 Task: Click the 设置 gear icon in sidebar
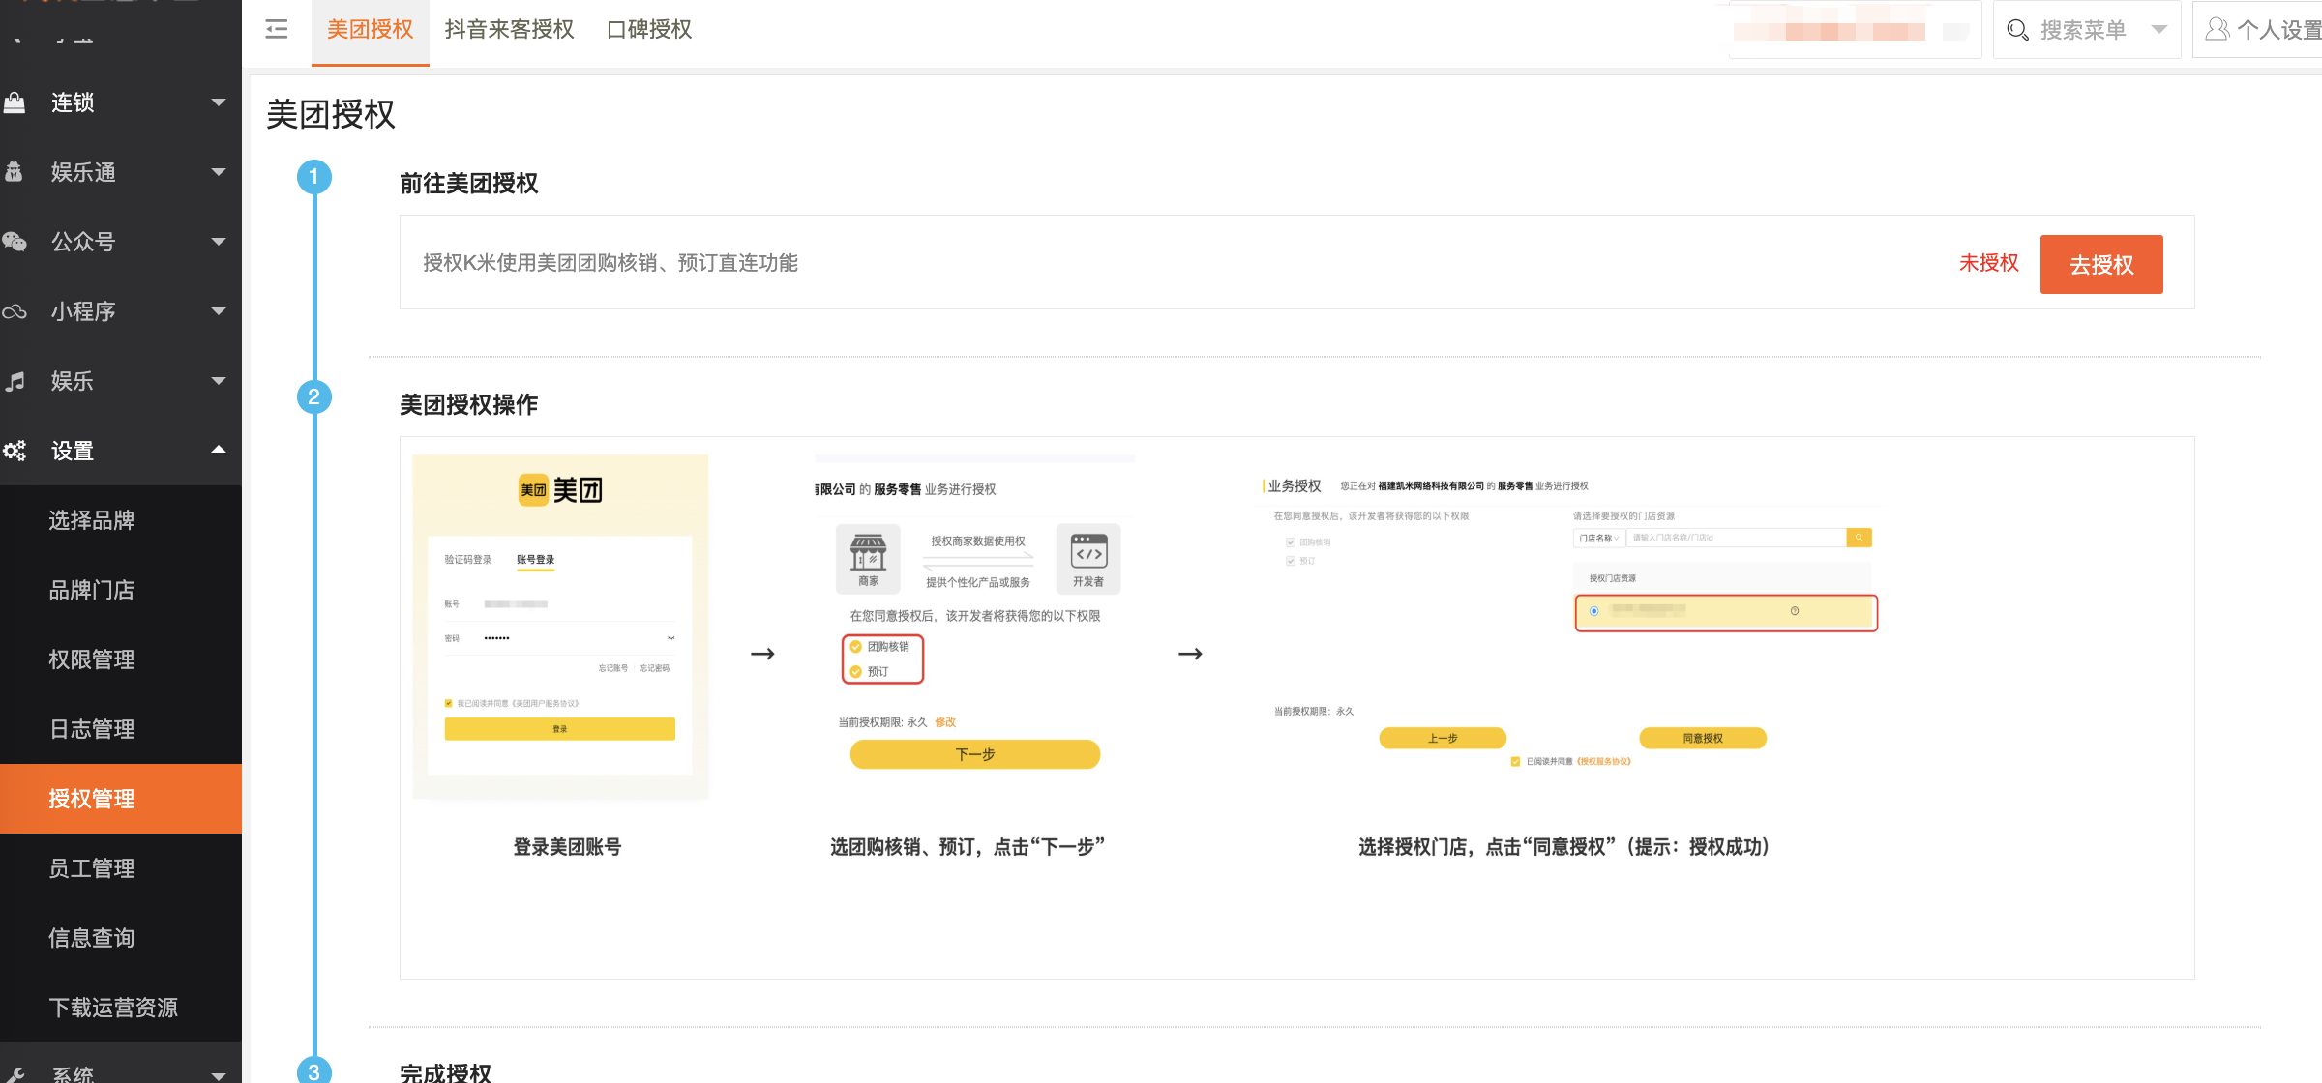[15, 451]
